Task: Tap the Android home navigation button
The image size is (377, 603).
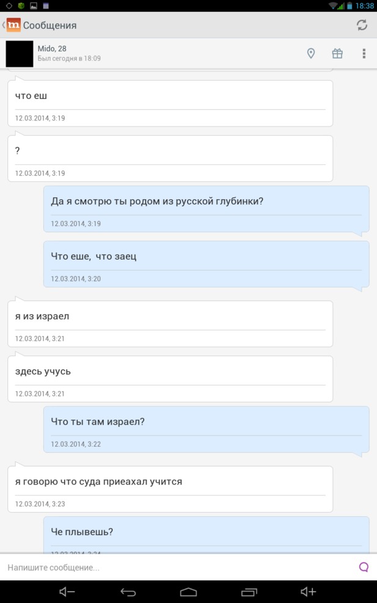Action: point(188,592)
